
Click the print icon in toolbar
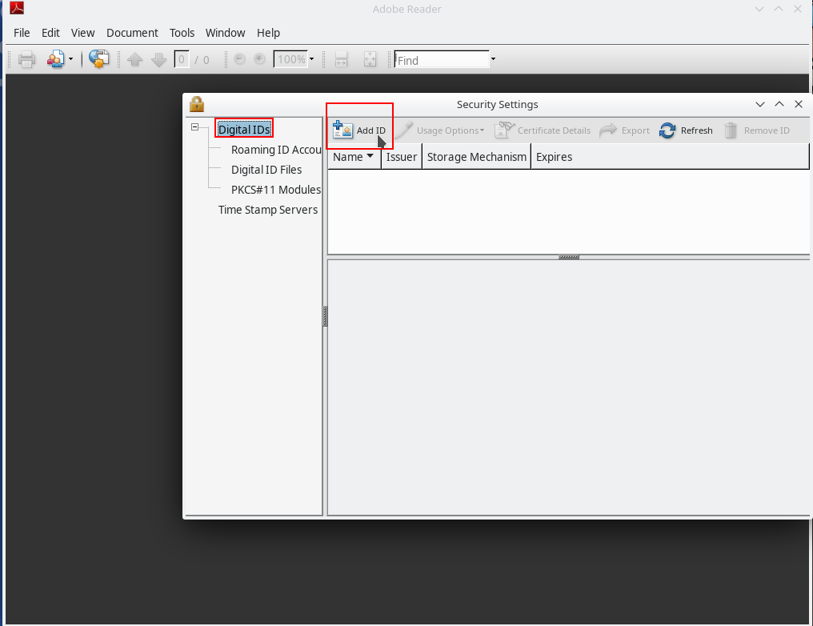coord(27,60)
